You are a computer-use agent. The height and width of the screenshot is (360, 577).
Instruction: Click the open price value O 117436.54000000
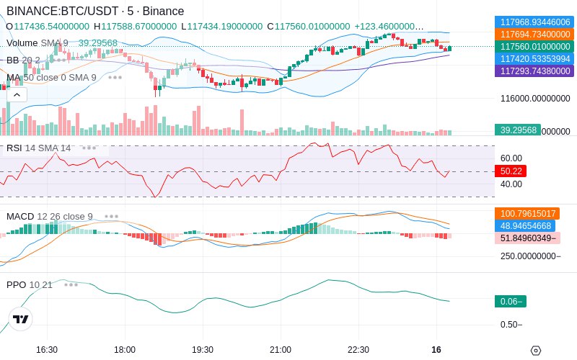coord(48,27)
